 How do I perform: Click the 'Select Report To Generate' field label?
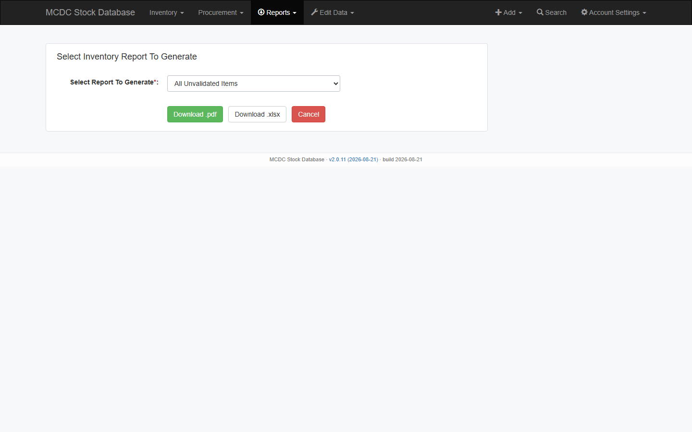114,82
